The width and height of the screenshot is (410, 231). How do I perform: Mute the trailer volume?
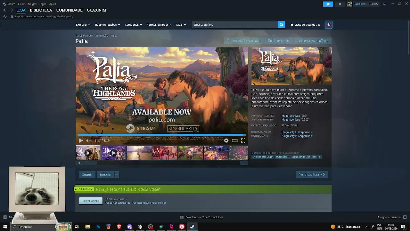tap(88, 141)
